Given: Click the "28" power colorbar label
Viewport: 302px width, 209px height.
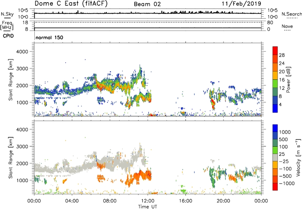Looking at the screenshot, I should tap(282, 55).
